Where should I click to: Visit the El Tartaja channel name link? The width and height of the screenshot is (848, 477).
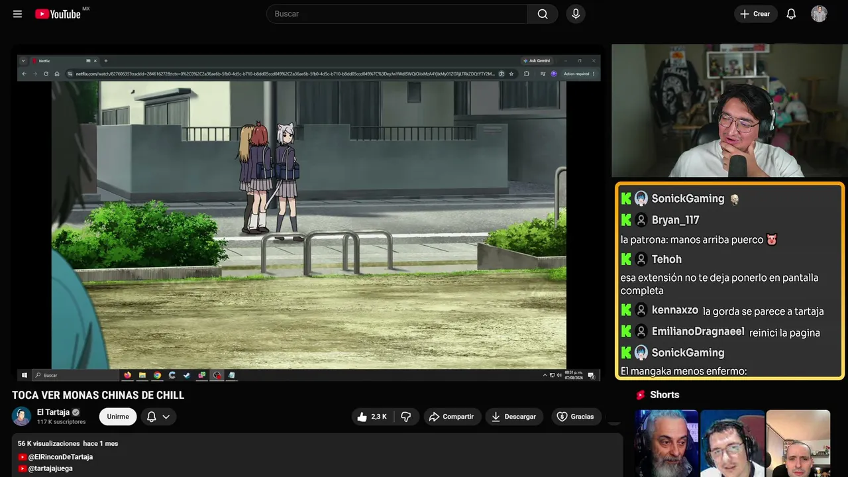[x=53, y=412]
